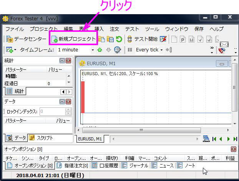Click the clock and wrench settings icon
Viewport: 239px width, 181px height.
click(x=118, y=50)
